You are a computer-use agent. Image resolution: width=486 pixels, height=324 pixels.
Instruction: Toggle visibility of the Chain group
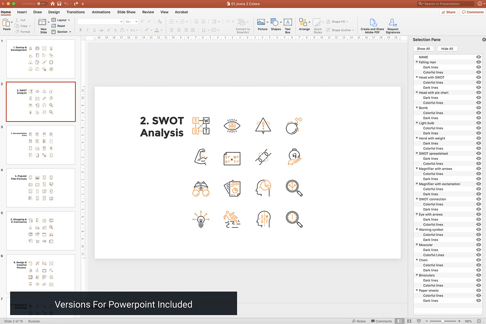[x=478, y=260]
